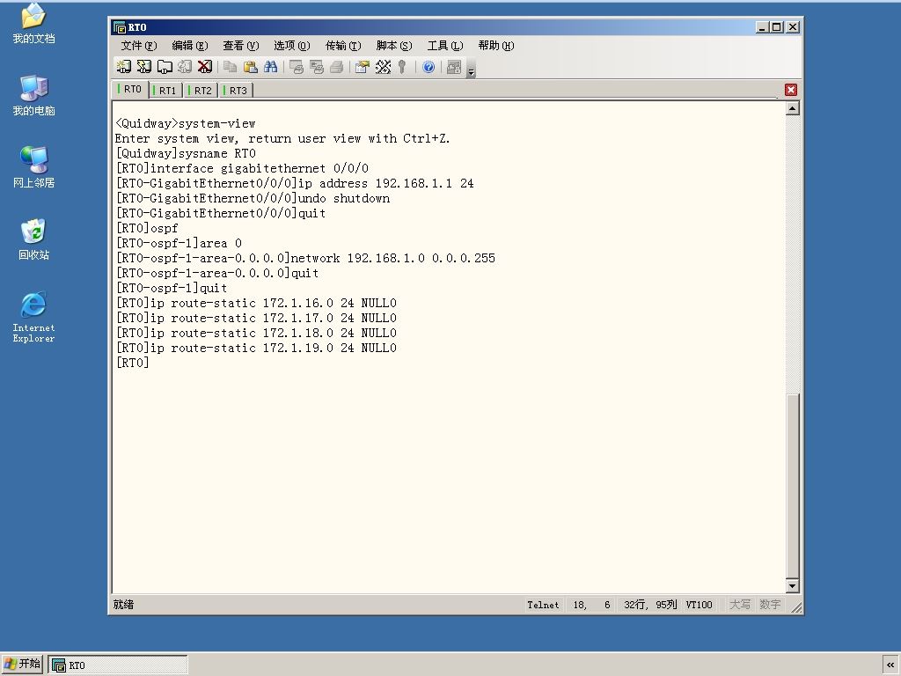
Task: Click the terminal scrollbar down arrow
Action: point(793,585)
